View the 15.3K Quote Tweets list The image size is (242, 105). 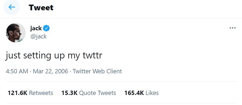pyautogui.click(x=89, y=93)
